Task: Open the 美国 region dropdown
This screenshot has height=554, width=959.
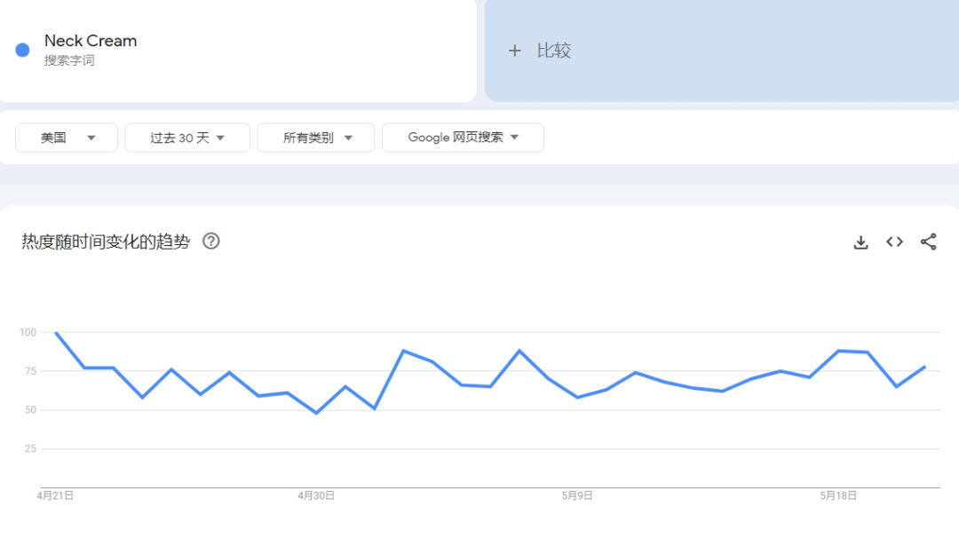Action: click(x=67, y=138)
